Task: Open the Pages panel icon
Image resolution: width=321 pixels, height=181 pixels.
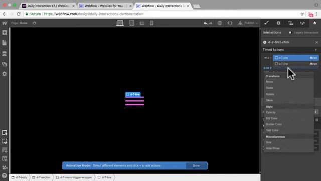Action: (x=5, y=43)
